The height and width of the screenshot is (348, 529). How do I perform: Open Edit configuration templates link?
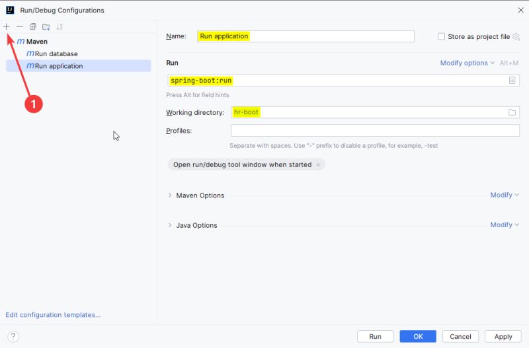tap(53, 314)
